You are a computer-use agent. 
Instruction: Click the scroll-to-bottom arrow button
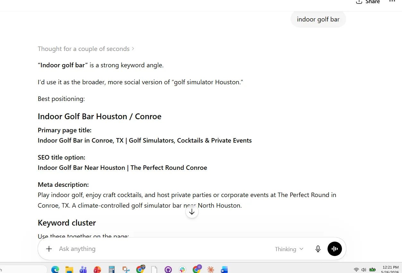(x=192, y=212)
